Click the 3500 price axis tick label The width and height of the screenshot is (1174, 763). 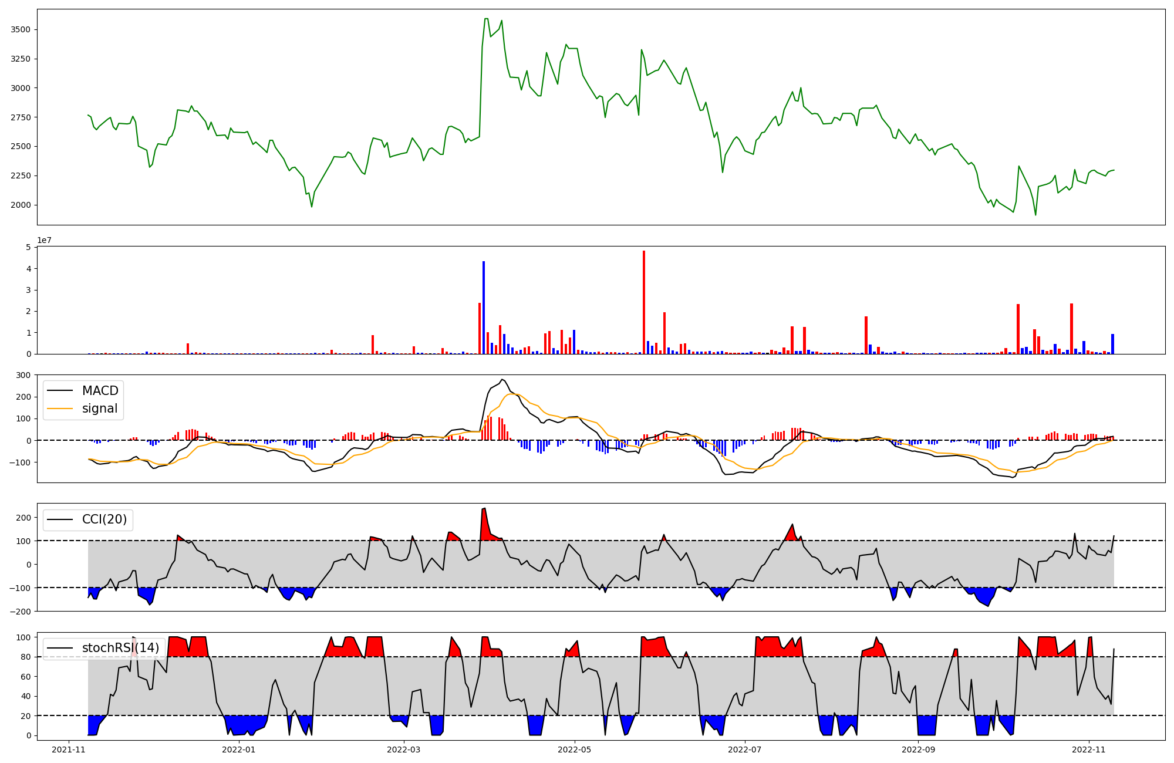tap(22, 30)
